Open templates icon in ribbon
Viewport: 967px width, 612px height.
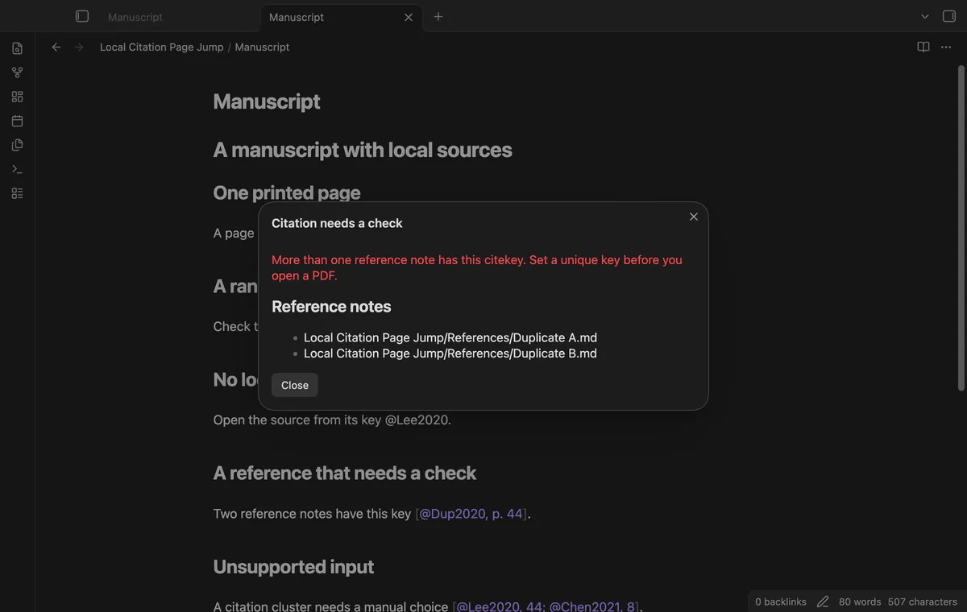[x=17, y=145]
